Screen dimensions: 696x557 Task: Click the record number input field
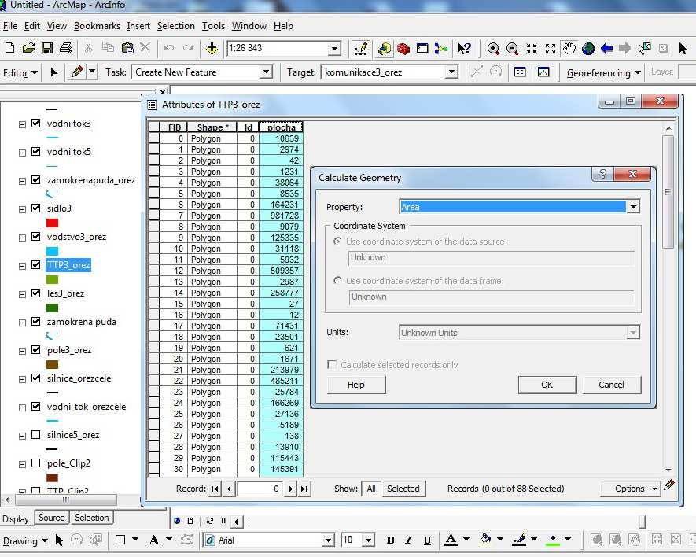(x=260, y=489)
